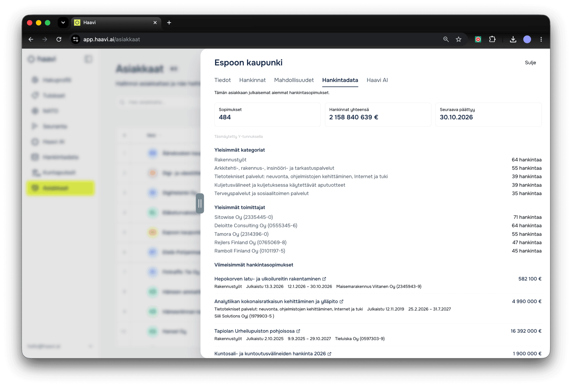Click the Viimeisimmät hankintasopimukset heading

pos(253,265)
